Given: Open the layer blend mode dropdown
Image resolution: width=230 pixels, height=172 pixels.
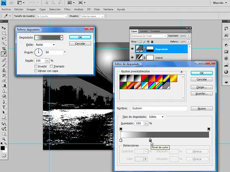Looking at the screenshot, I should click(x=148, y=36).
